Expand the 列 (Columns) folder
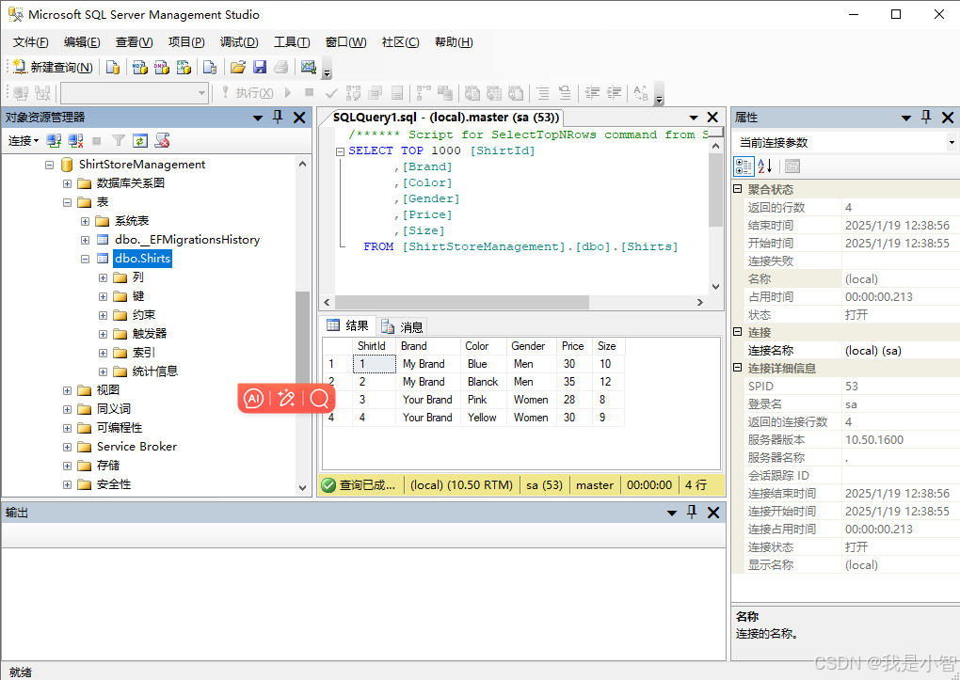The height and width of the screenshot is (680, 960). click(103, 277)
